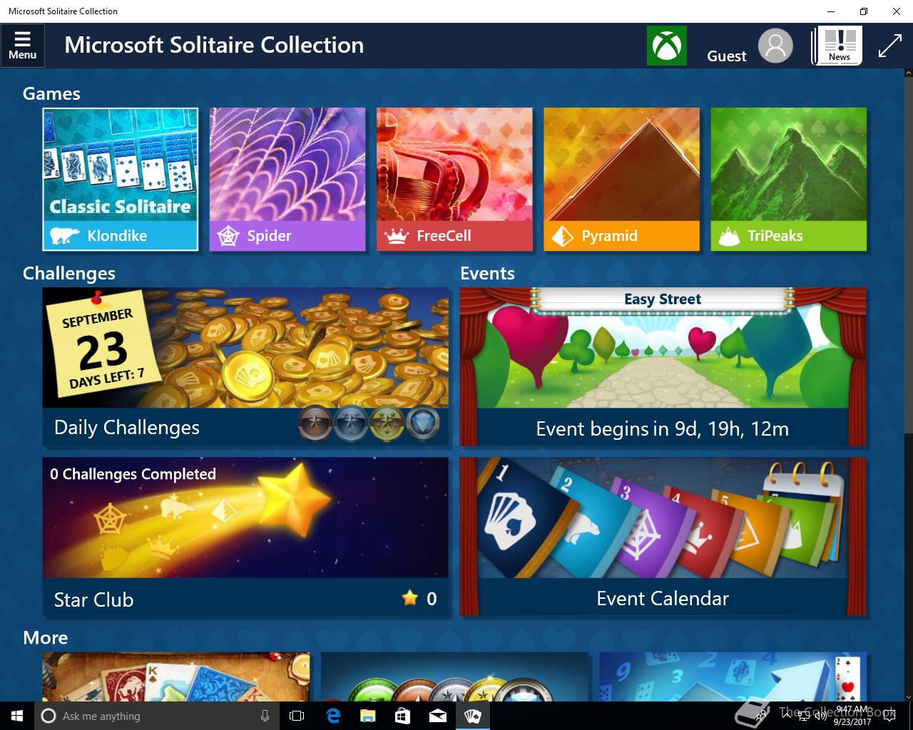This screenshot has width=913, height=730.
Task: Launch the Spider solitaire tile
Action: 287,179
